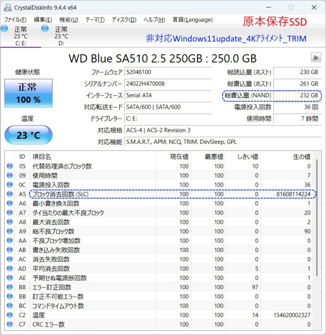Image resolution: width=326 pixels, height=335 pixels.
Task: Click status dot for ID 05 row
Action: [x=10, y=166]
